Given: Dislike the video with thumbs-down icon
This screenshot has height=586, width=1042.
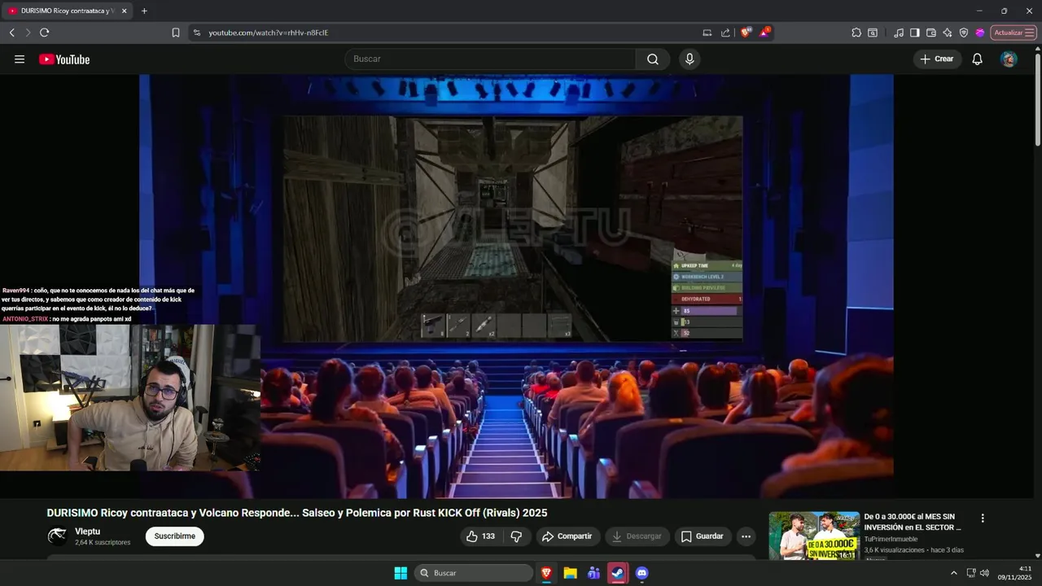Looking at the screenshot, I should 516,536.
